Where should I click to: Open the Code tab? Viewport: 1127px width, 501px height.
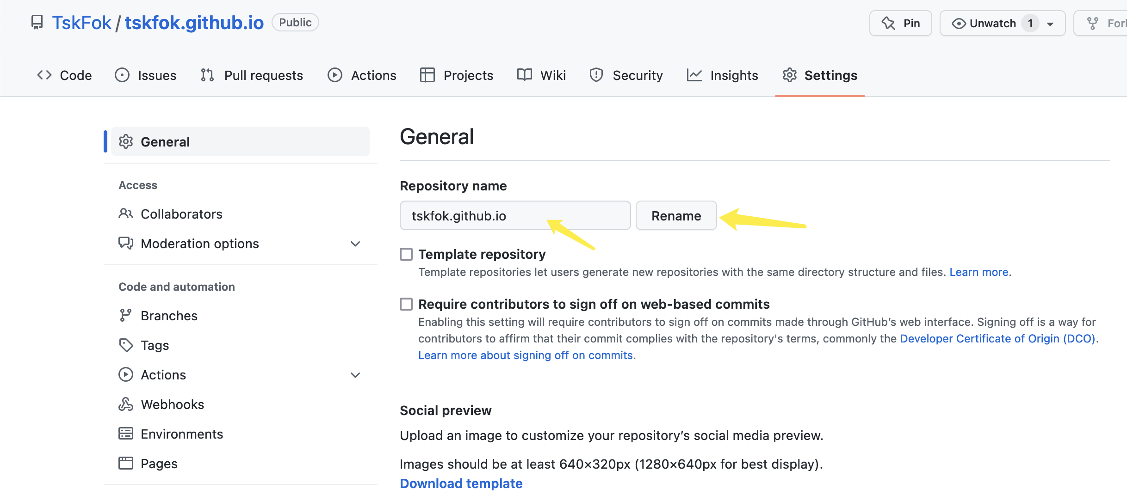(x=64, y=75)
